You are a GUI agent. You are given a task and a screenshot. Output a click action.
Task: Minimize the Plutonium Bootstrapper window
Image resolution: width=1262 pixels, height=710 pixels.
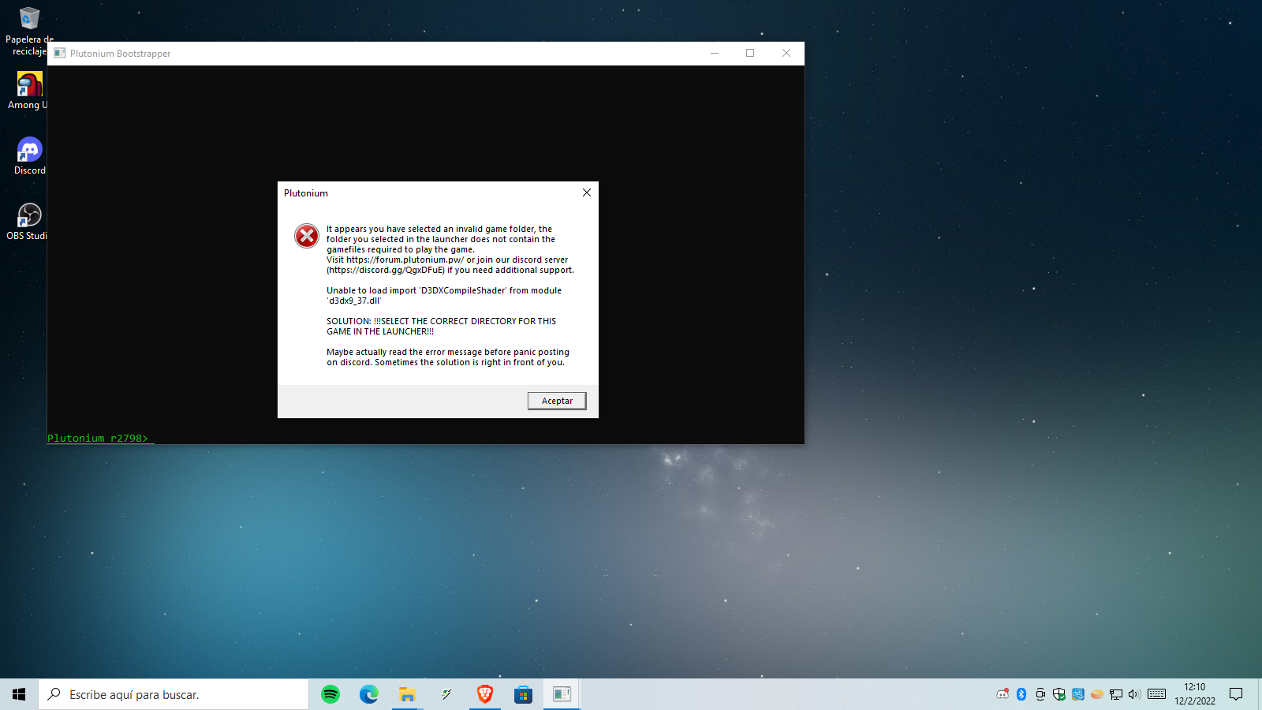click(x=715, y=53)
